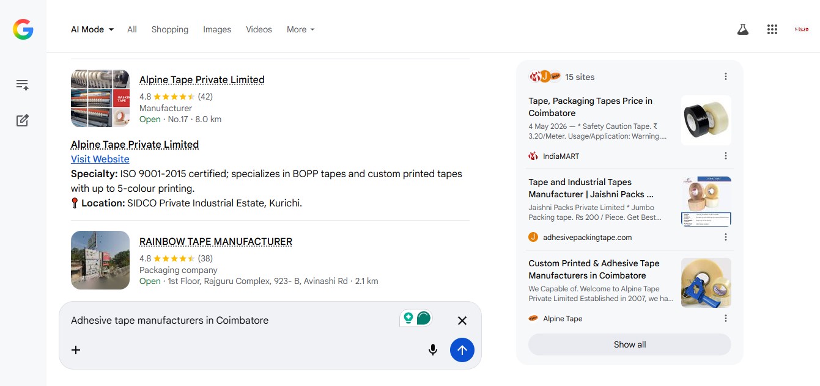Image resolution: width=820 pixels, height=386 pixels.
Task: Open RAINBOW TAPE MANUFACTURER listing
Action: pos(216,241)
